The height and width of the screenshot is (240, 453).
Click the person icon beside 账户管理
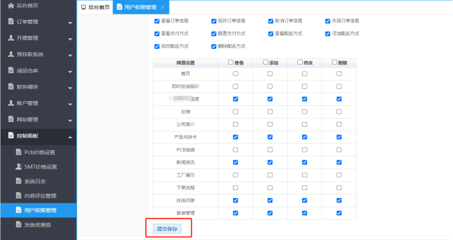tap(10, 103)
